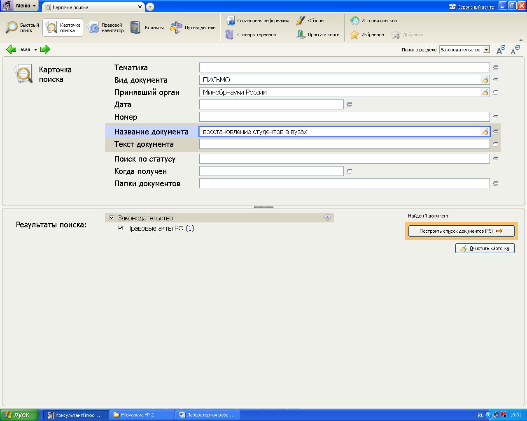This screenshot has width=527, height=421.
Task: Open dictionary icon for Поиск по статусу
Action: point(496,159)
